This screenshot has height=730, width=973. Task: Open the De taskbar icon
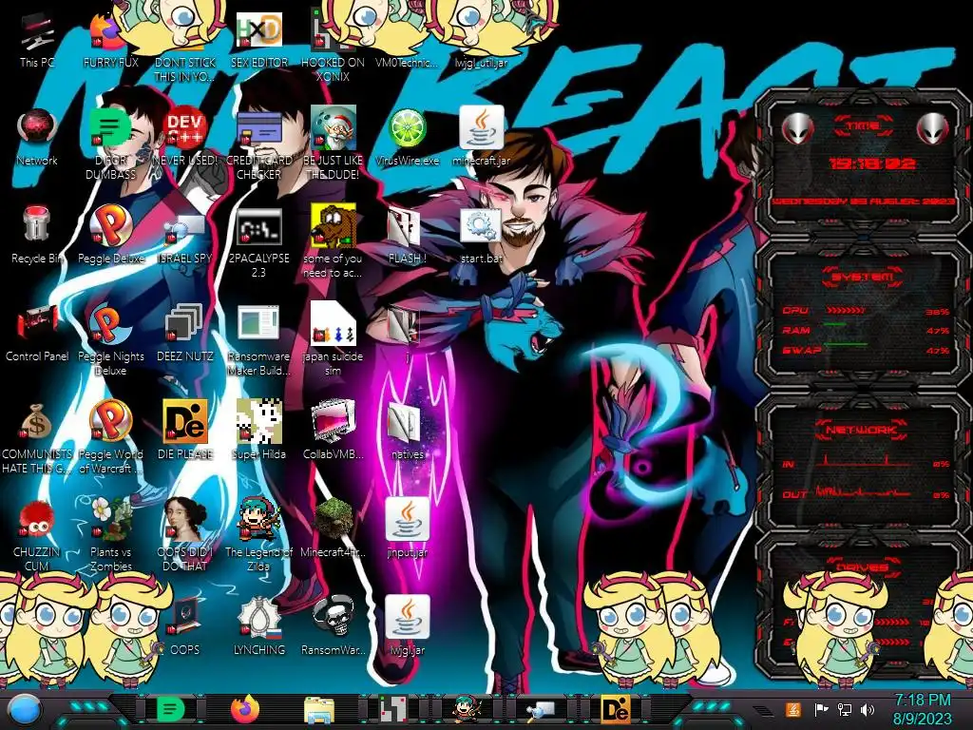[615, 709]
